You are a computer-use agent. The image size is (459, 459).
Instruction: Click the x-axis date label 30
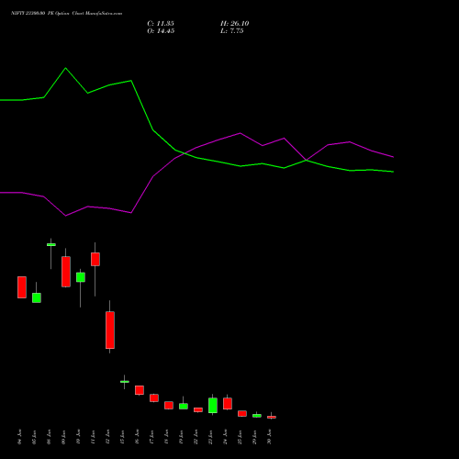click(269, 437)
